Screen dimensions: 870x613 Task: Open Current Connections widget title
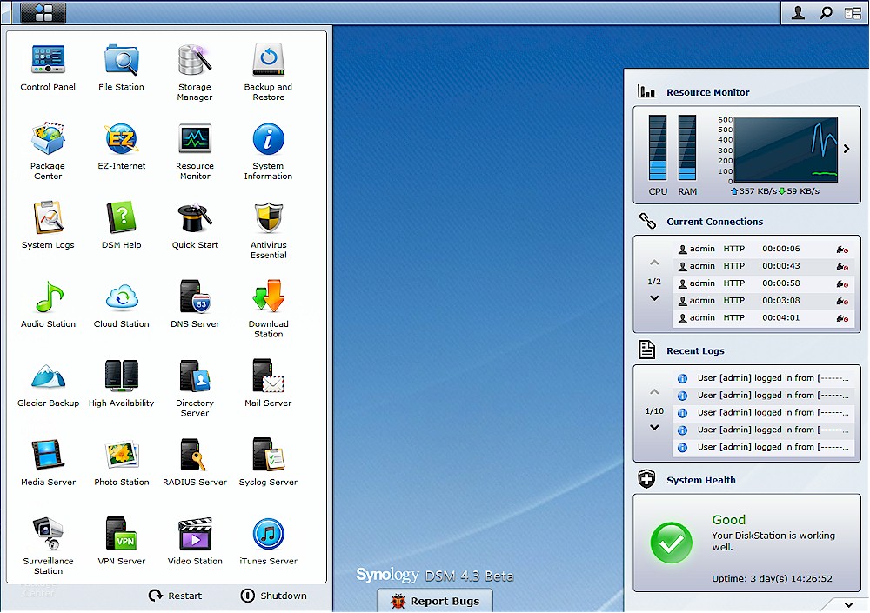[714, 222]
